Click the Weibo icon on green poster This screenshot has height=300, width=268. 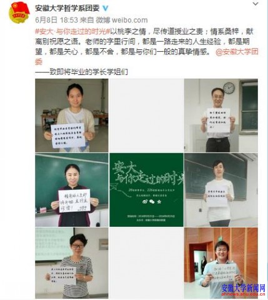coord(144,202)
